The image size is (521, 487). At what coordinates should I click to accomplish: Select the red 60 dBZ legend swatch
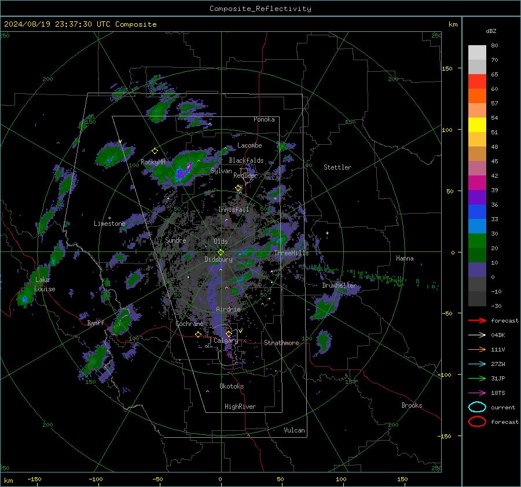point(477,82)
